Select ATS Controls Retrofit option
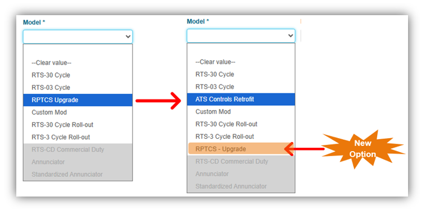Image resolution: width=426 pixels, height=210 pixels. (241, 99)
